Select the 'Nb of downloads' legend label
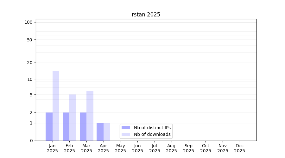The height and width of the screenshot is (158, 285). click(152, 134)
